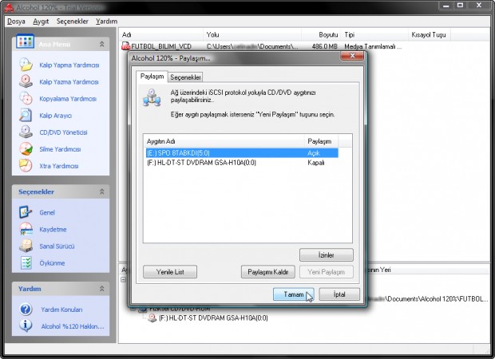The height and width of the screenshot is (359, 495).
Task: Click the Alcohol 120% title bar logo
Action: tap(9, 7)
